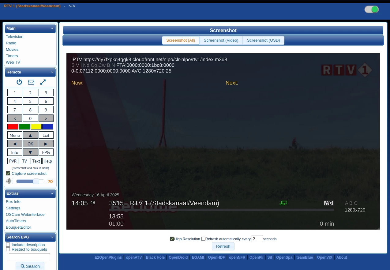Viewport: 390px width, 270px height.
Task: Open Settings under Extras
Action: pos(13,208)
